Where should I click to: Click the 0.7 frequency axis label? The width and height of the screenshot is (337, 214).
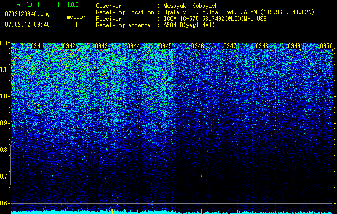[4, 177]
